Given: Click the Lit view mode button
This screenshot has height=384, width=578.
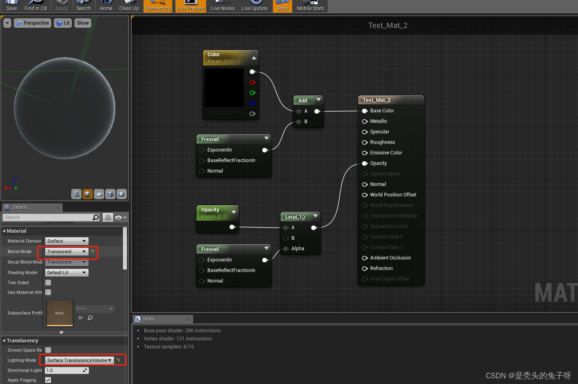Looking at the screenshot, I should click(63, 23).
